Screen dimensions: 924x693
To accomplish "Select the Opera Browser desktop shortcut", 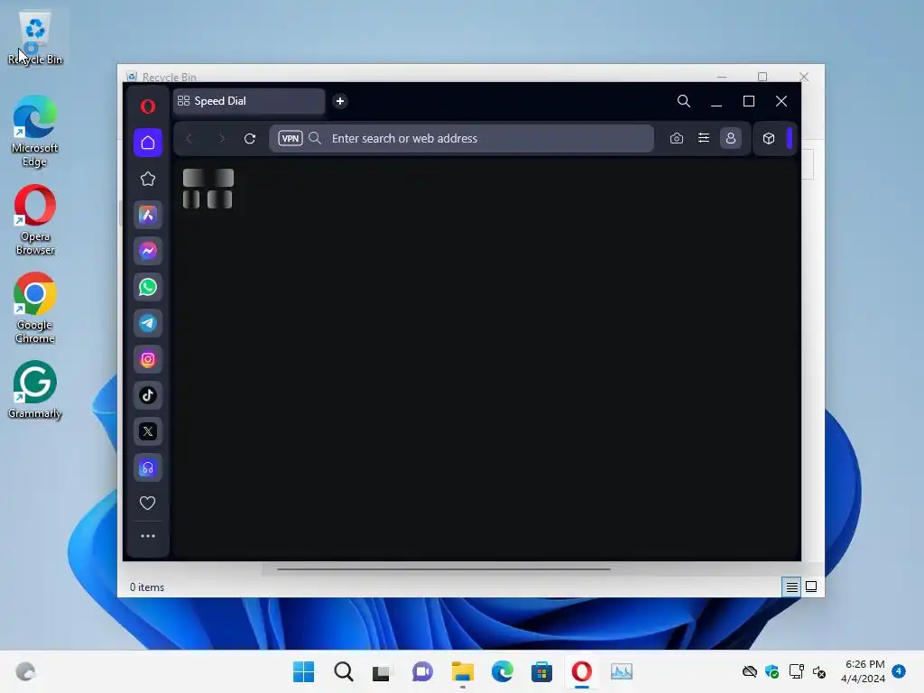I will coord(35,220).
